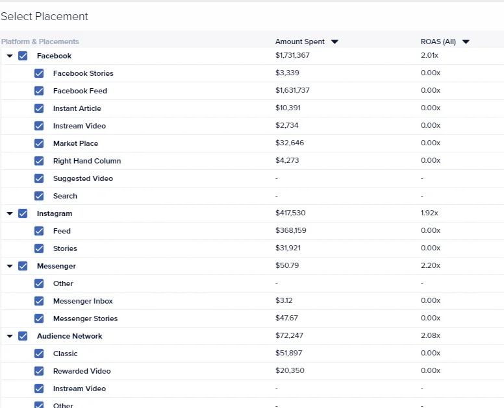Click the Select Placement heading
This screenshot has width=504, height=408.
[x=44, y=16]
